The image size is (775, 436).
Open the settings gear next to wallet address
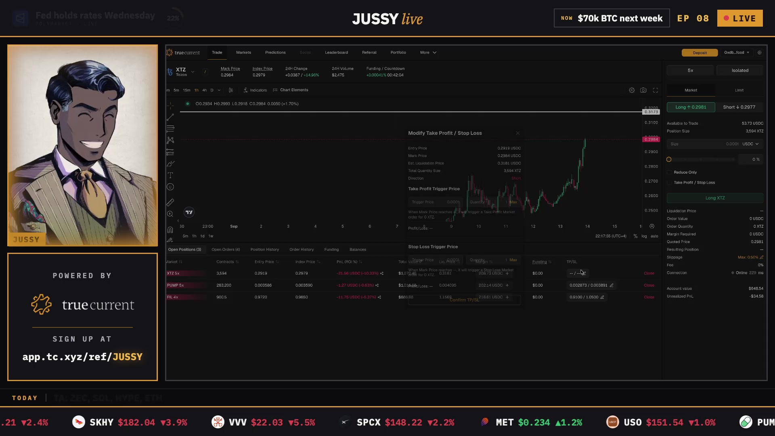[x=760, y=52]
